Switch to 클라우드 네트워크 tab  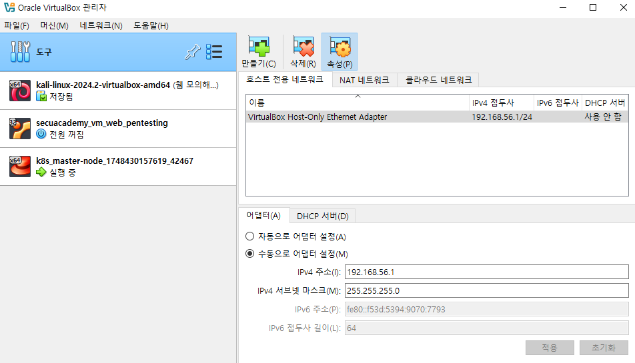click(x=439, y=80)
